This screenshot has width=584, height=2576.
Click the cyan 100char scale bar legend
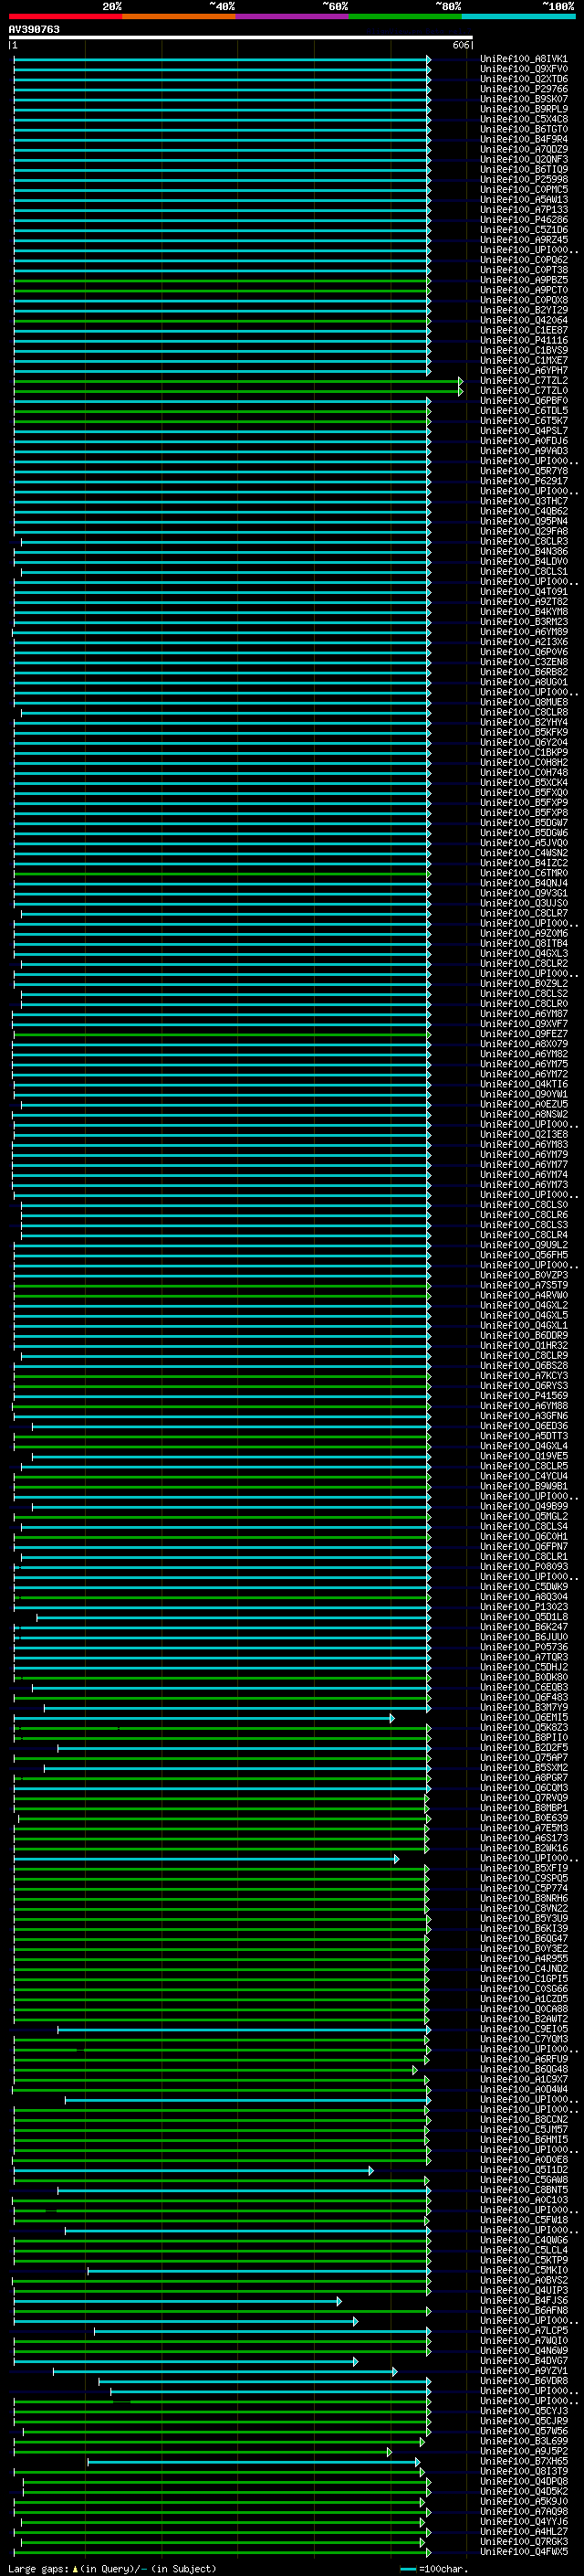[407, 2569]
